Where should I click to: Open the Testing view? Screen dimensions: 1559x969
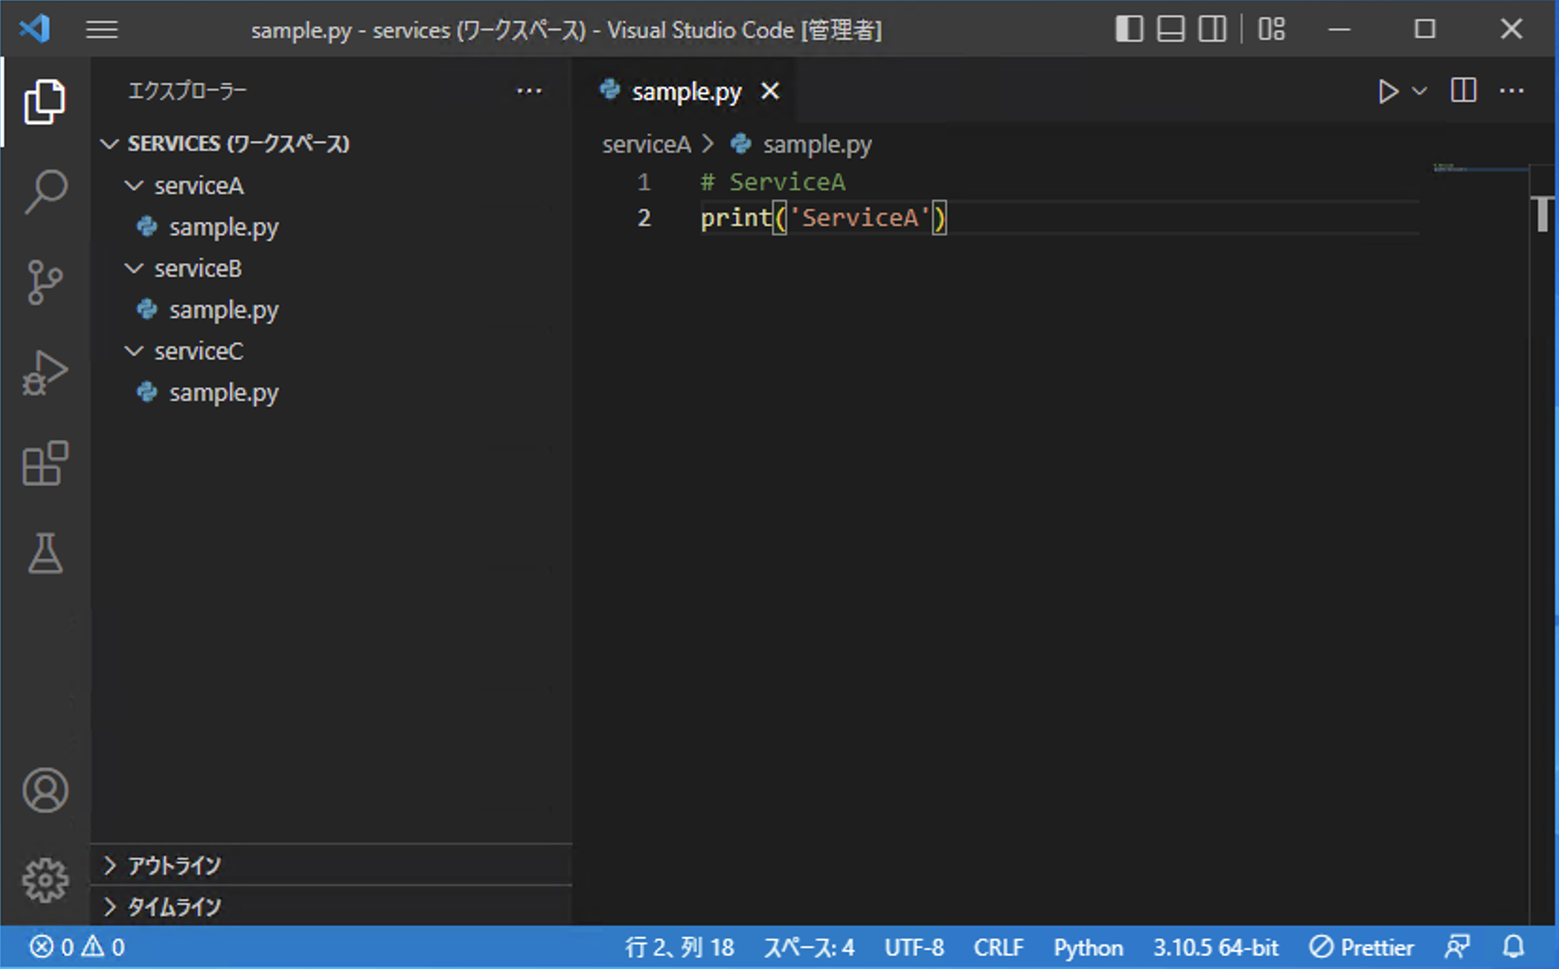(44, 554)
